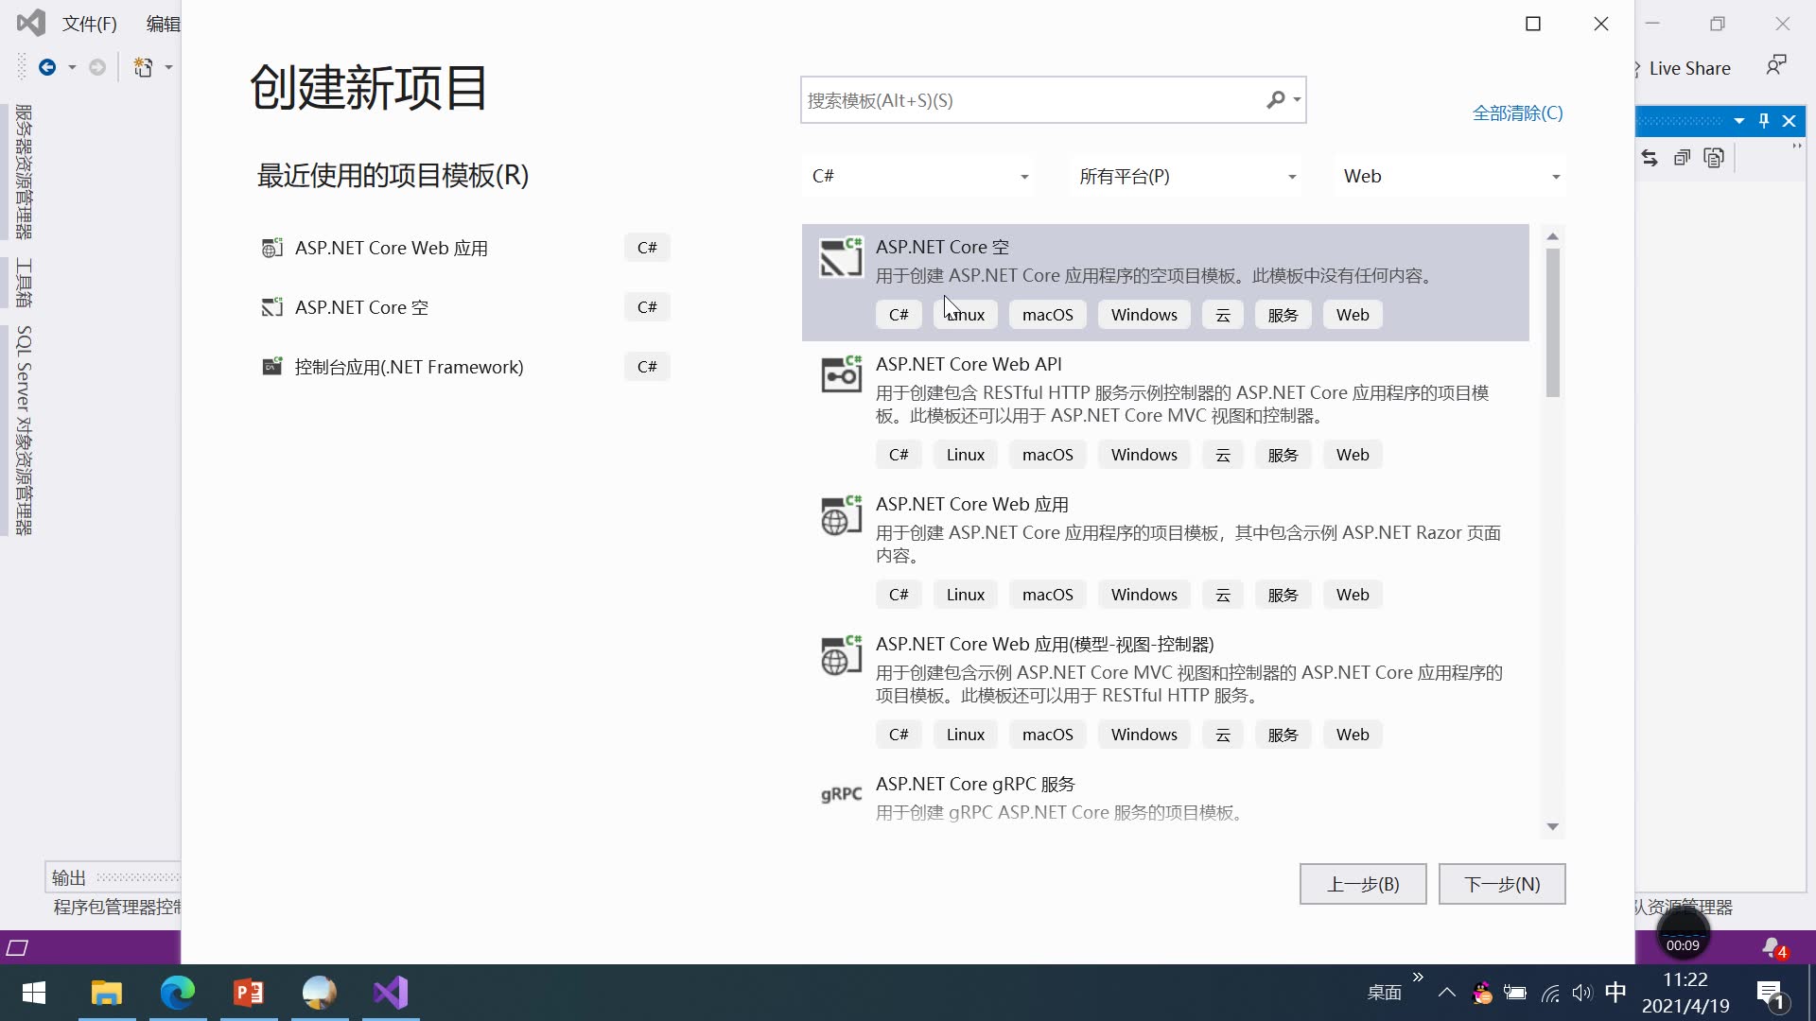Expand the 桌面 toolbar chevron in taskbar
Image resolution: width=1816 pixels, height=1021 pixels.
pos(1418,978)
